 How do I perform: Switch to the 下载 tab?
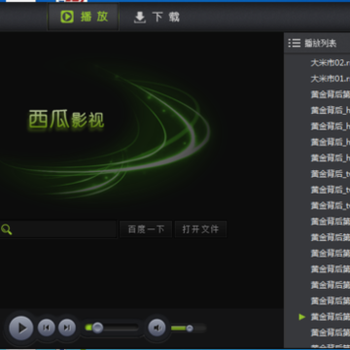click(157, 17)
